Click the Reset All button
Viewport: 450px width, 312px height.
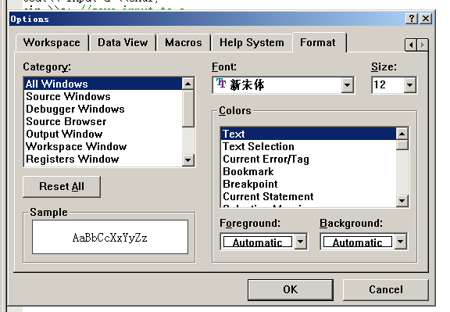click(62, 186)
